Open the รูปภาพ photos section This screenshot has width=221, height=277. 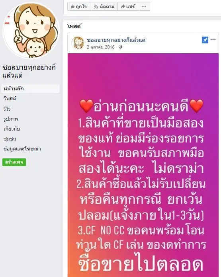pos(11,119)
